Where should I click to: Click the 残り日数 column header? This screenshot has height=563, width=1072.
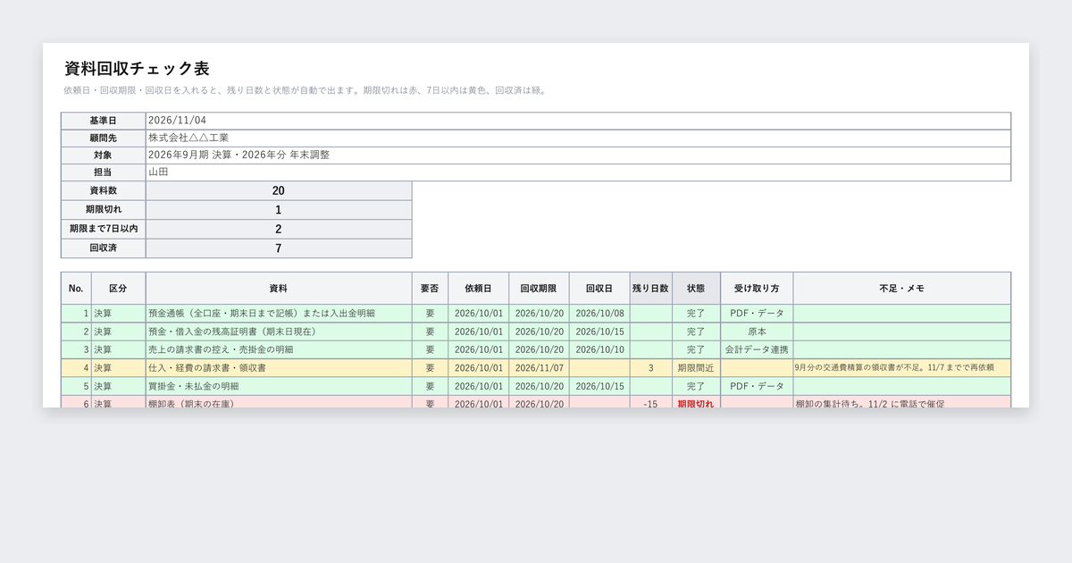pyautogui.click(x=650, y=289)
